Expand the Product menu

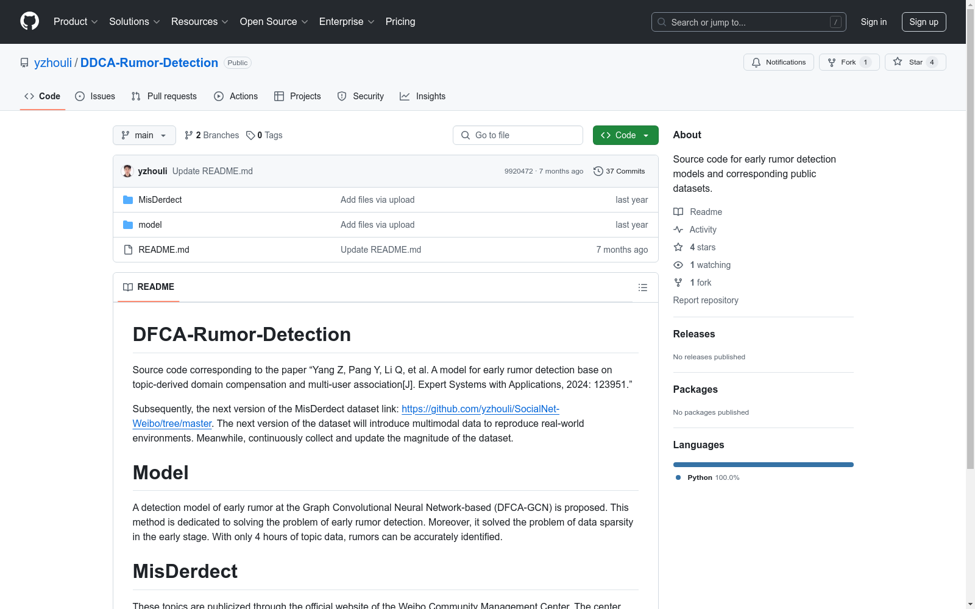click(x=76, y=22)
